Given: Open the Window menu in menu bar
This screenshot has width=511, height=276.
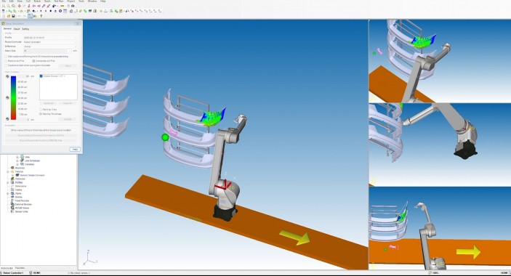Looking at the screenshot, I should 92,1.
